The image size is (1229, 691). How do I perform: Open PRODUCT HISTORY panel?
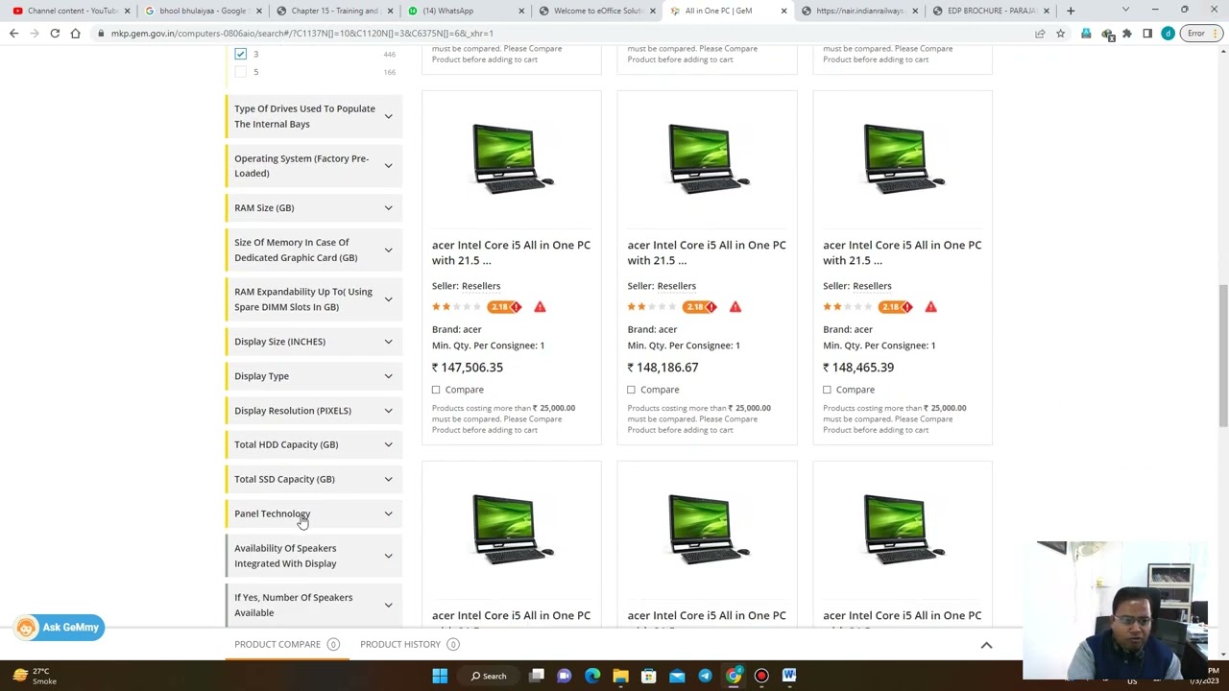pyautogui.click(x=409, y=645)
